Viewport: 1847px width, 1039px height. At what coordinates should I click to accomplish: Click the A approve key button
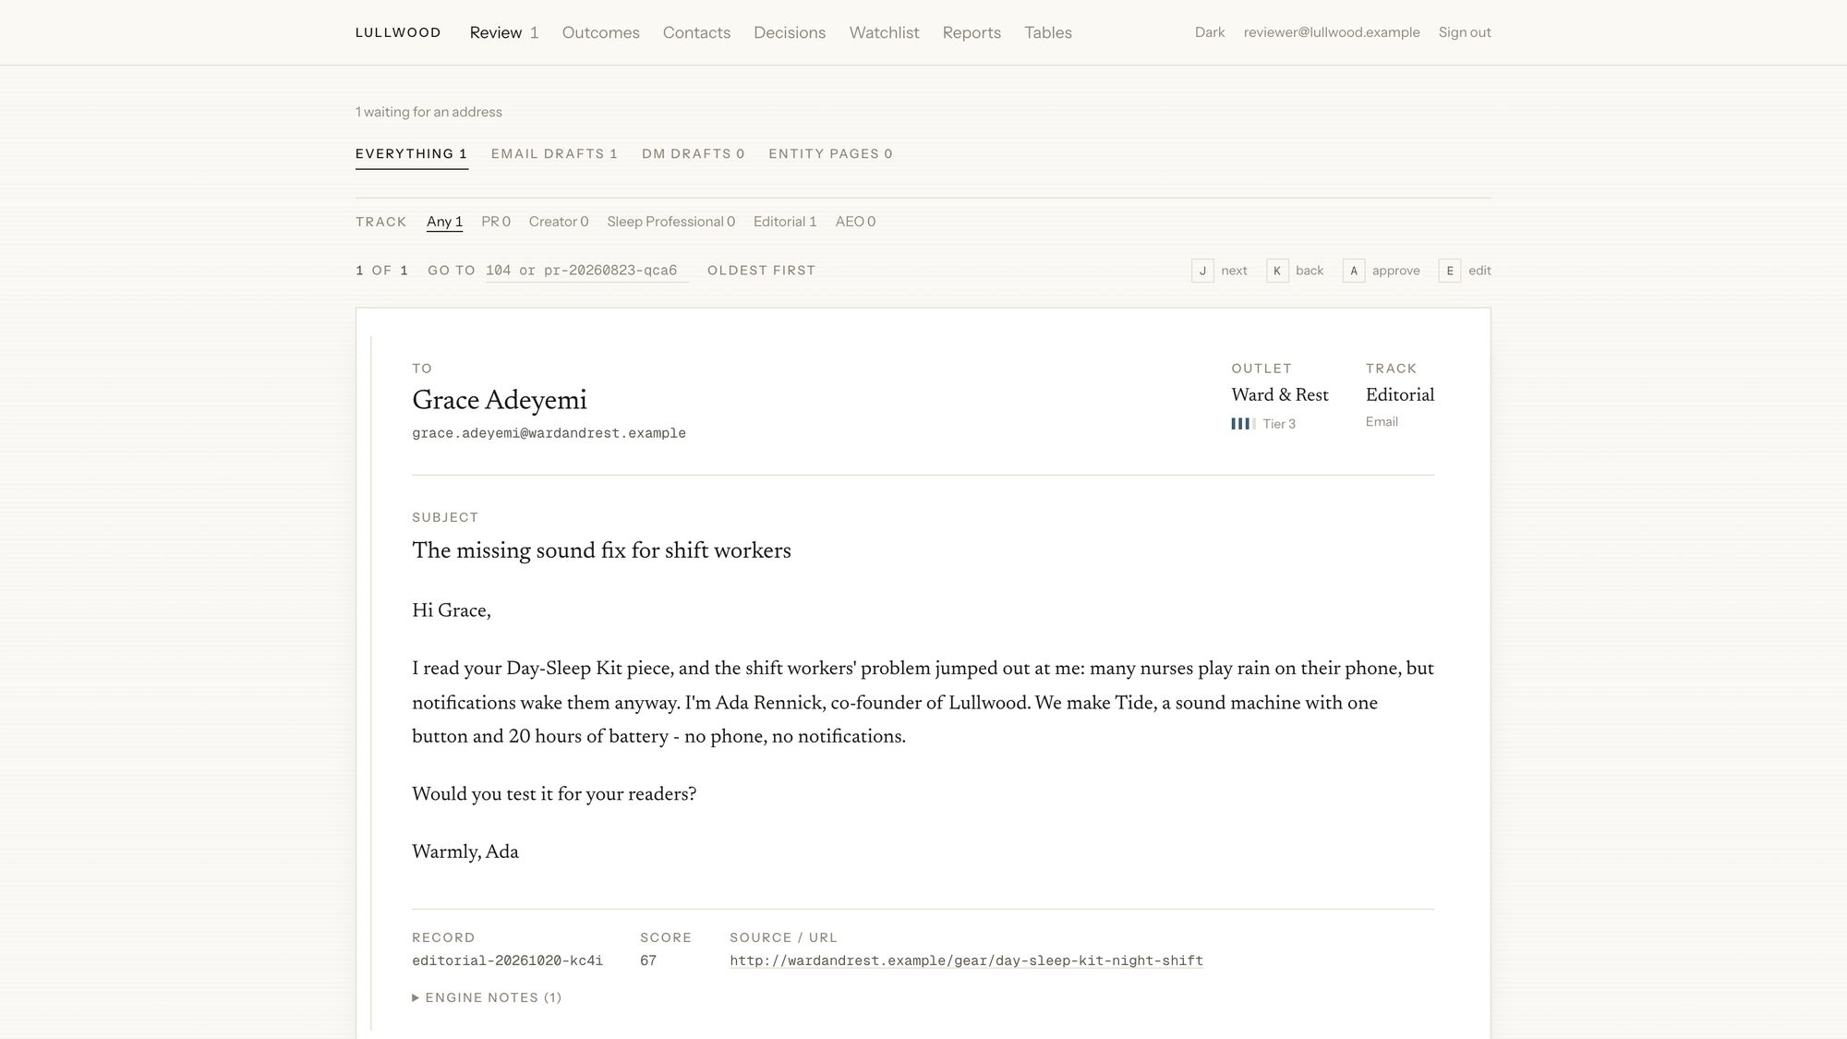coord(1354,271)
